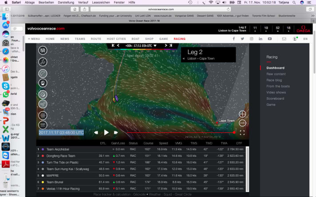Open From the boats sidebar link
Image resolution: width=316 pixels, height=197 pixels.
[278, 86]
